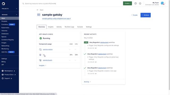
Task: Click the db database component icon
Action: click(40, 55)
